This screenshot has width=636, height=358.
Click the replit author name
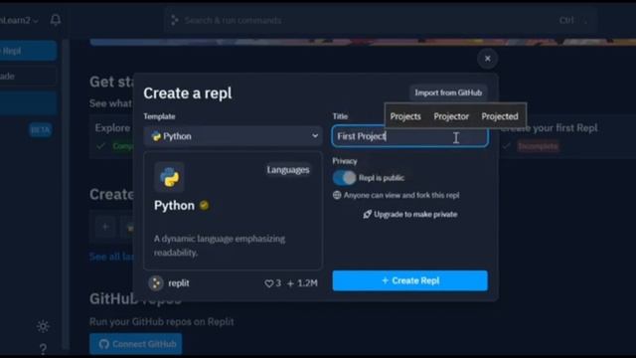pos(179,282)
